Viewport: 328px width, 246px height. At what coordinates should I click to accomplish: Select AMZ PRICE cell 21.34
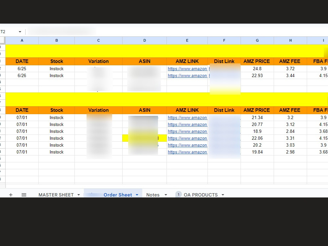click(257, 117)
